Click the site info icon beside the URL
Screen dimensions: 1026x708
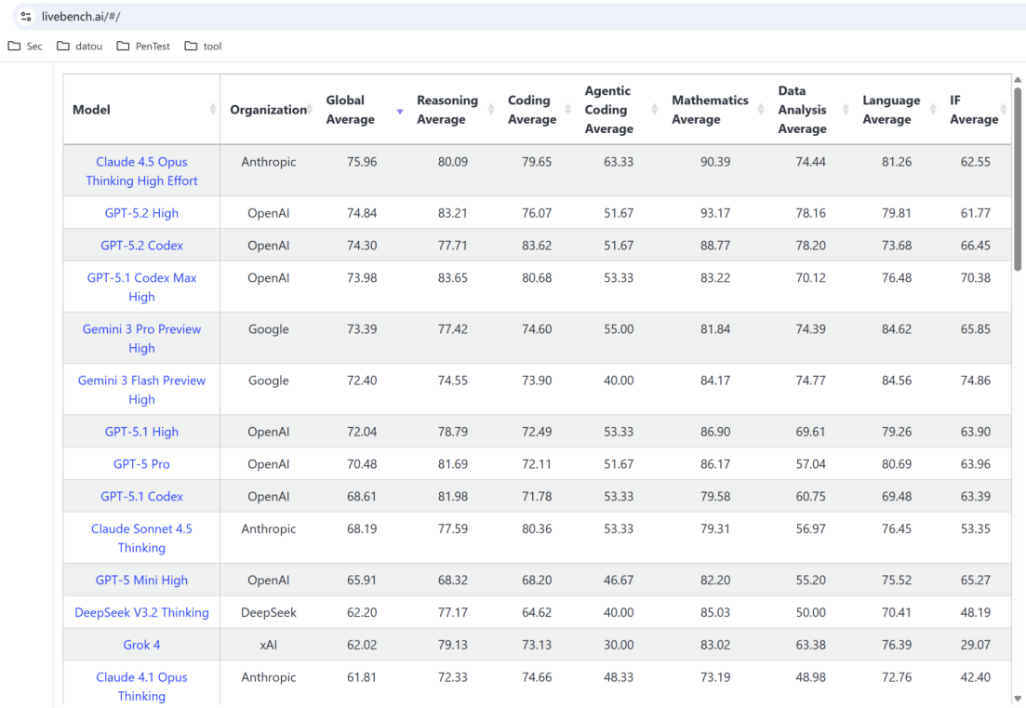(25, 17)
